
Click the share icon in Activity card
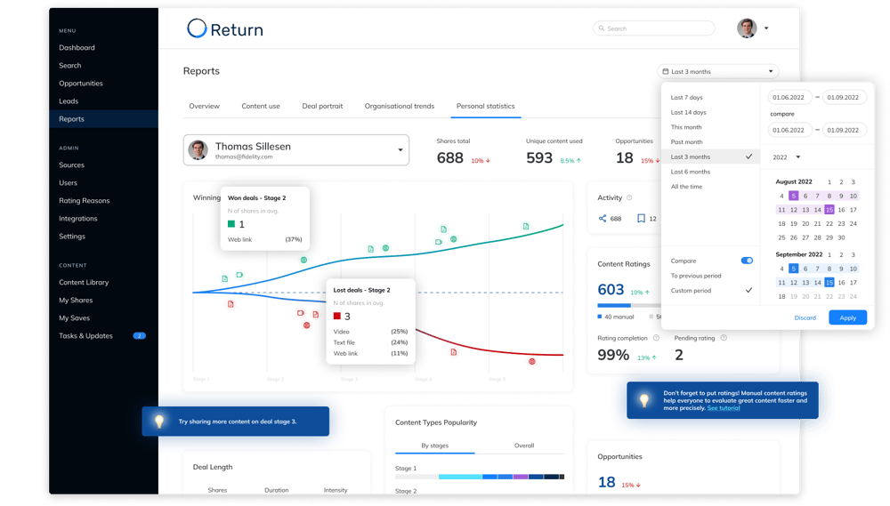(603, 219)
